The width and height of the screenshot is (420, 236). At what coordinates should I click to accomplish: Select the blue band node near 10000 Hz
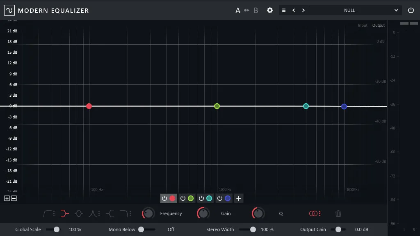(x=344, y=107)
